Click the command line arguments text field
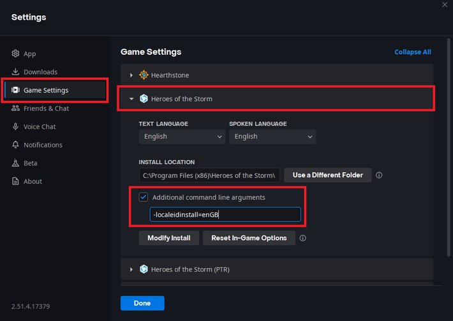The width and height of the screenshot is (453, 321). pyautogui.click(x=225, y=214)
